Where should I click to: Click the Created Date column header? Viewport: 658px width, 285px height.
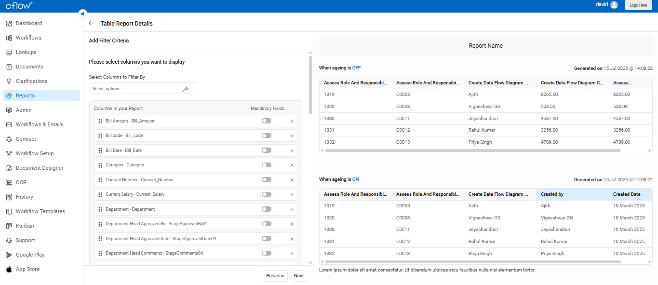(631, 194)
